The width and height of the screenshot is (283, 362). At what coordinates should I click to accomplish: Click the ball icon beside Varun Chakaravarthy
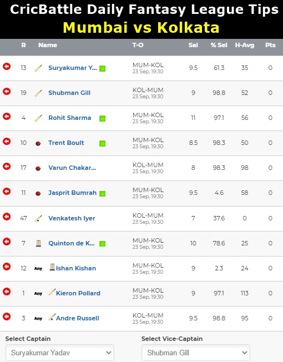click(38, 169)
